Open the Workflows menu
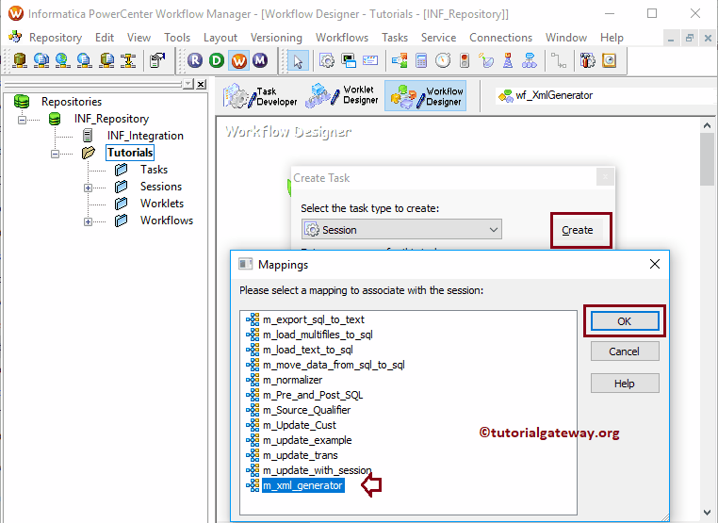The width and height of the screenshot is (718, 523). click(342, 38)
